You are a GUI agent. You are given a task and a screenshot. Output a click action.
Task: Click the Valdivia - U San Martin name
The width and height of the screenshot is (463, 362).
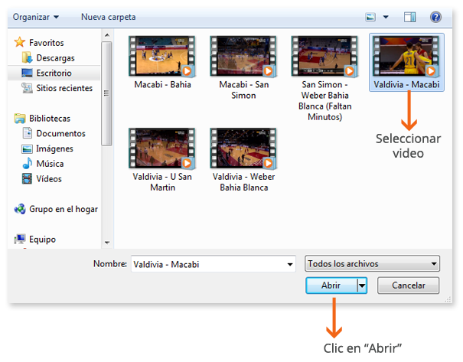point(162,182)
